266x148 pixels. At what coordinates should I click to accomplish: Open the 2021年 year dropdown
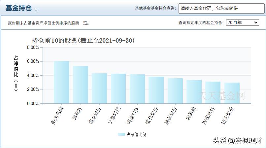(x=243, y=22)
